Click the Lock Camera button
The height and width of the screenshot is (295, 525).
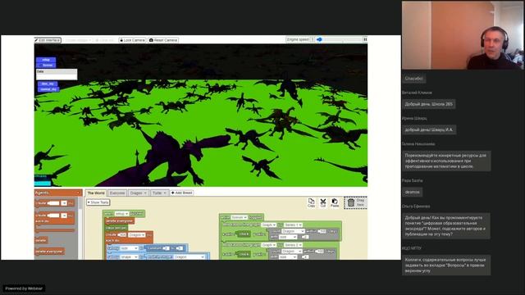coord(132,40)
